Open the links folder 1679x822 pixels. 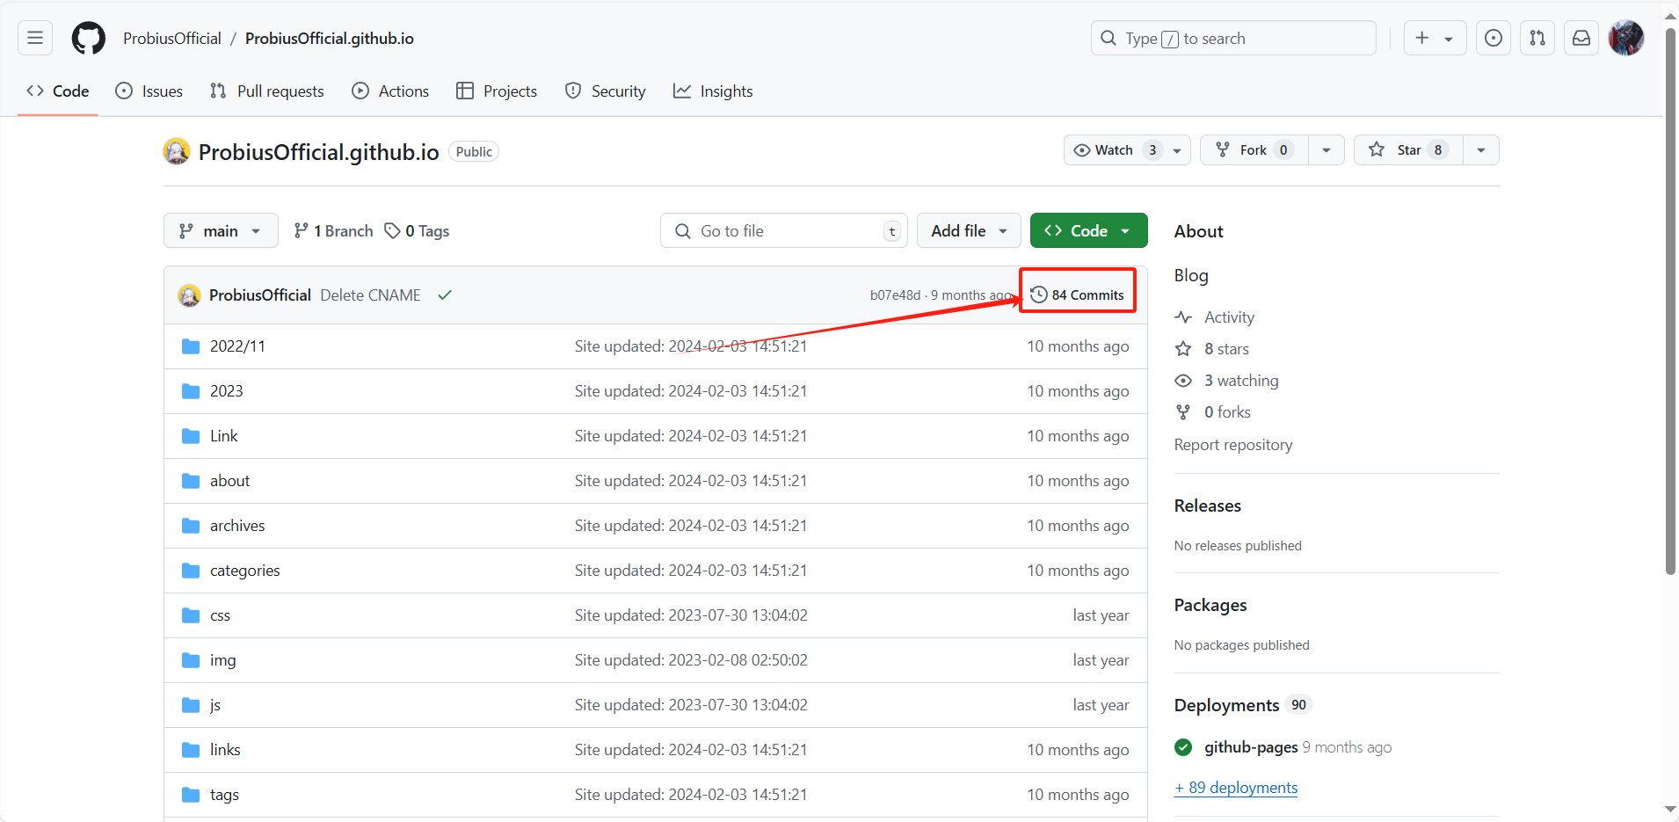click(225, 750)
